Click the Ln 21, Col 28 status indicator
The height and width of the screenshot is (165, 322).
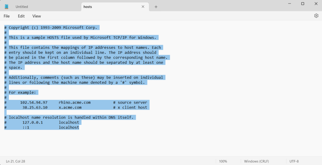[x=16, y=161]
